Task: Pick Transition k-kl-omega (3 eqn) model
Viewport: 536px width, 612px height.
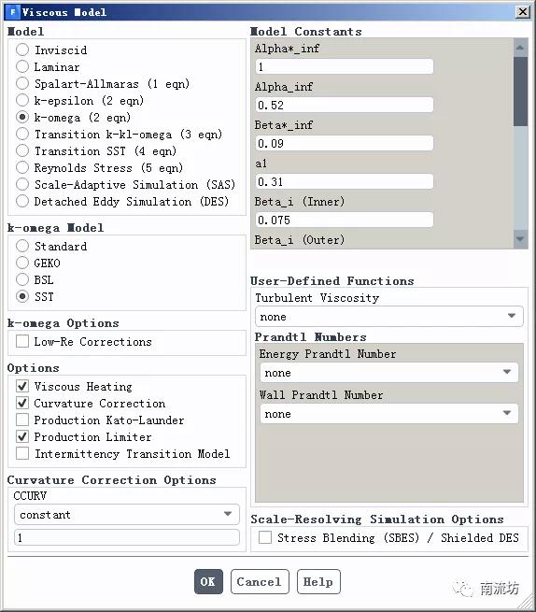Action: (x=22, y=134)
